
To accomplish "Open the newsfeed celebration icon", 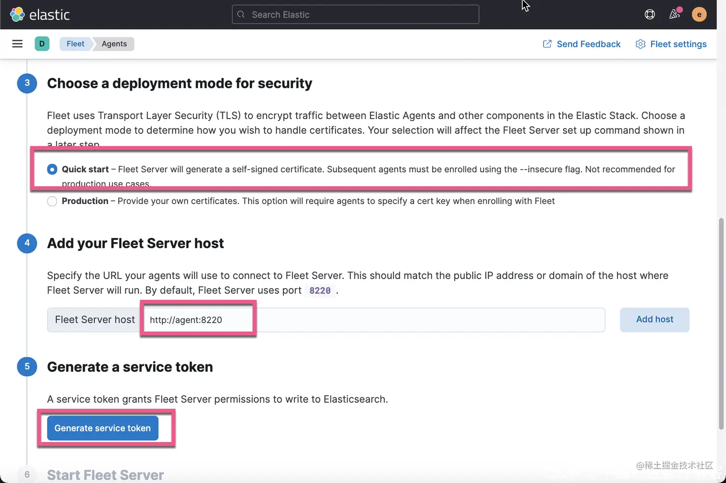I will pos(675,14).
